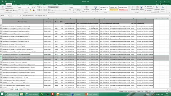Viewport: 171px width, 96px height.
Task: Increase the font size with the large A icon
Action: pyautogui.click(x=33, y=7)
